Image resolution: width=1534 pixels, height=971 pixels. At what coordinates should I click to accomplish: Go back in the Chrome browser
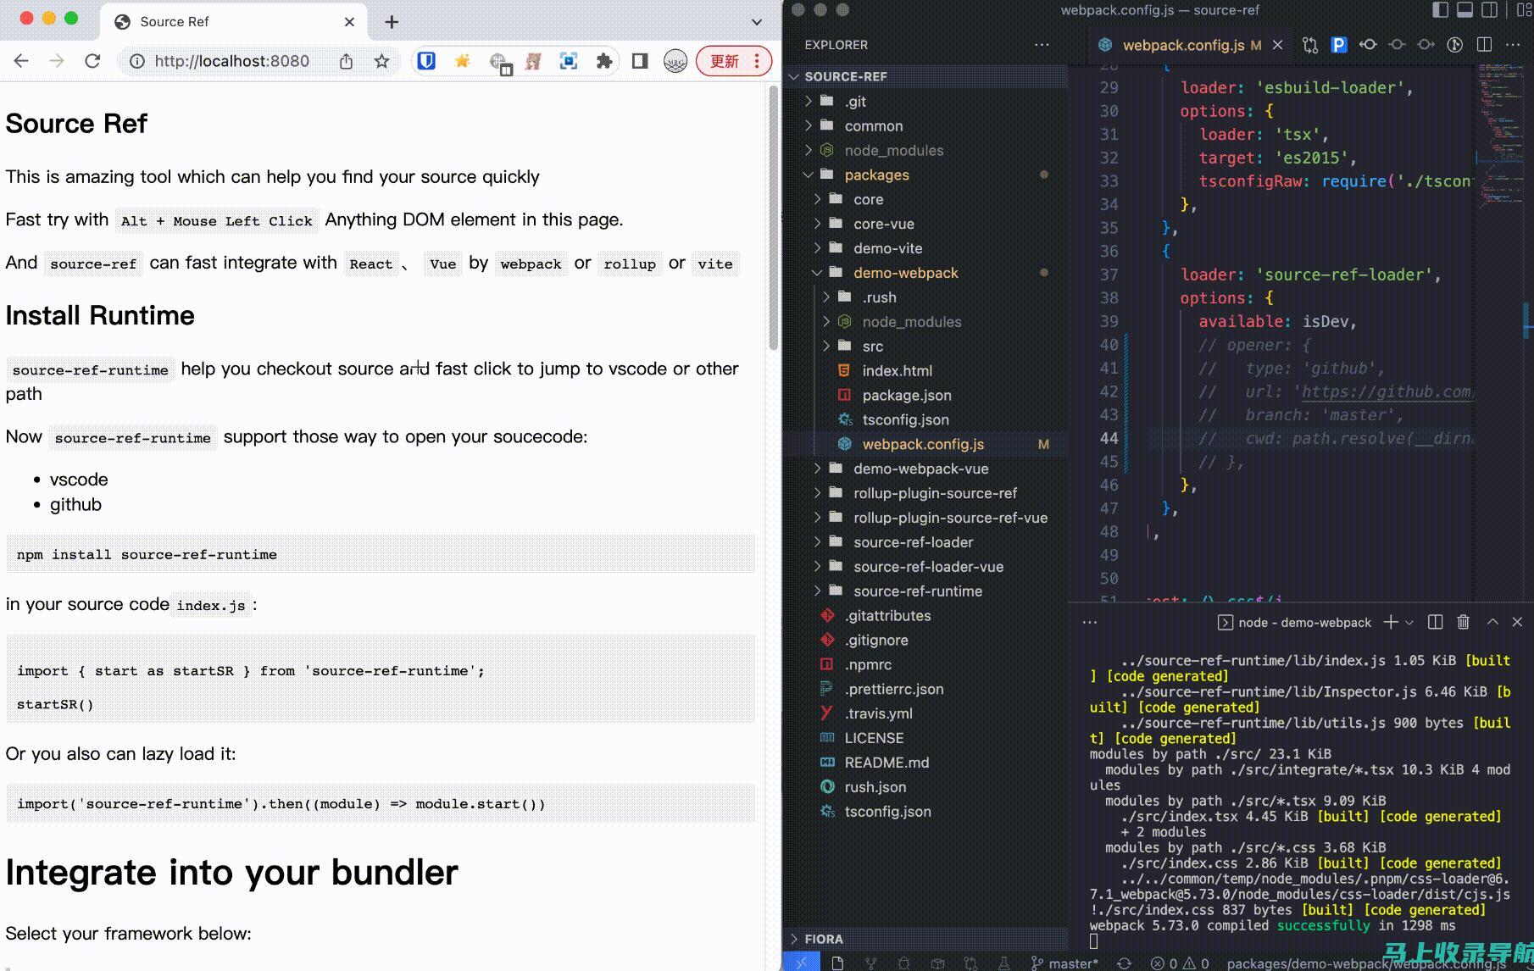(21, 61)
